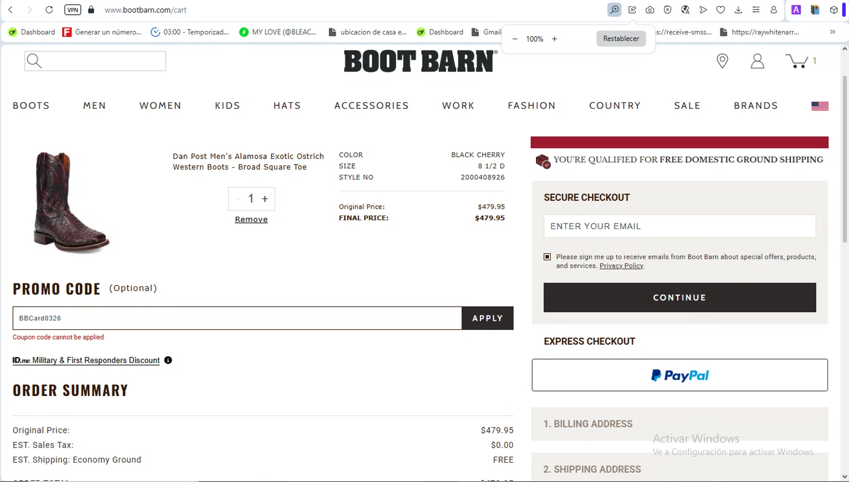
Task: Open the MEN menu
Action: tap(95, 106)
